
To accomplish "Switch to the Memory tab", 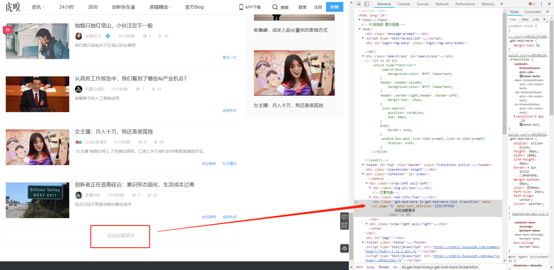I will pos(487,4).
